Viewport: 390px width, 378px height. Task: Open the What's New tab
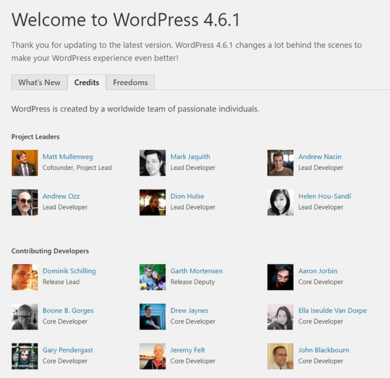pos(39,82)
